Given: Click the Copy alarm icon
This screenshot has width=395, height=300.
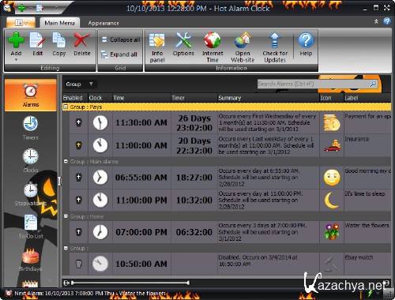Looking at the screenshot, I should coord(58,41).
